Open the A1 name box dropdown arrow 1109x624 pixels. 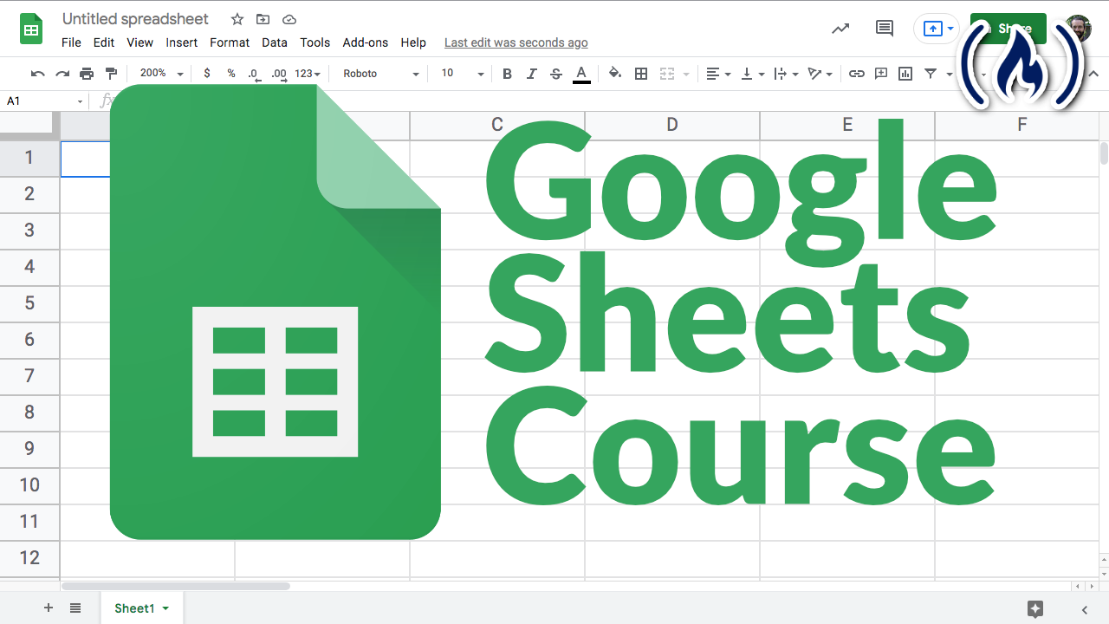[80, 101]
